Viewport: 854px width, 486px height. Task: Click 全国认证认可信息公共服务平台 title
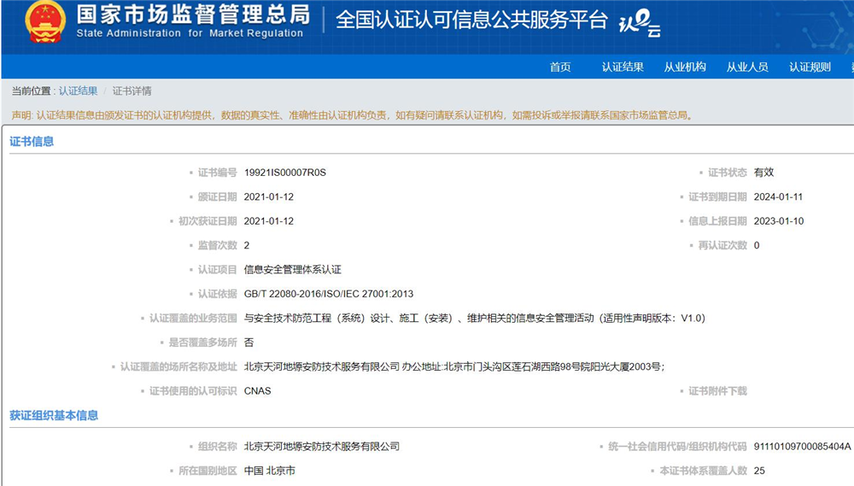pyautogui.click(x=471, y=20)
